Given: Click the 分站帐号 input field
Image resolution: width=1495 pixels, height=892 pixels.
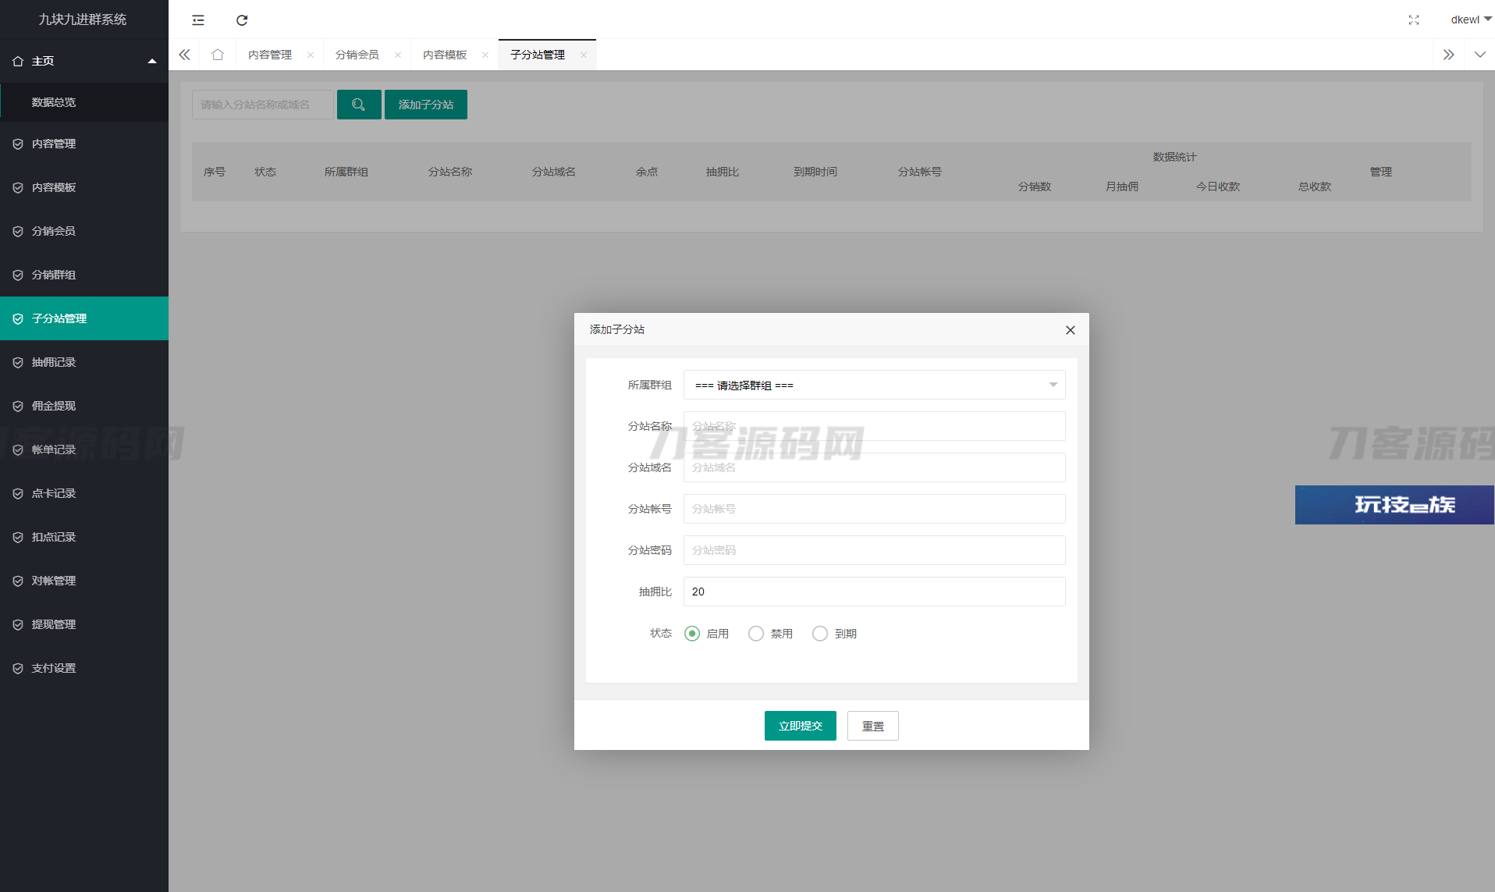Looking at the screenshot, I should 875,509.
